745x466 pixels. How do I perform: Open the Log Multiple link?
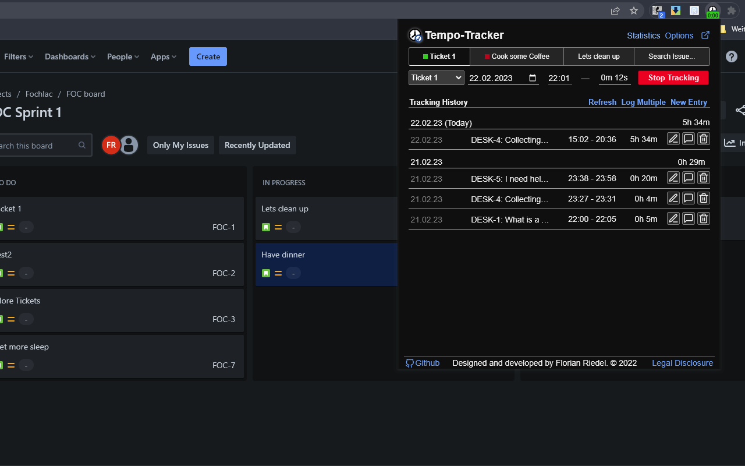point(643,102)
